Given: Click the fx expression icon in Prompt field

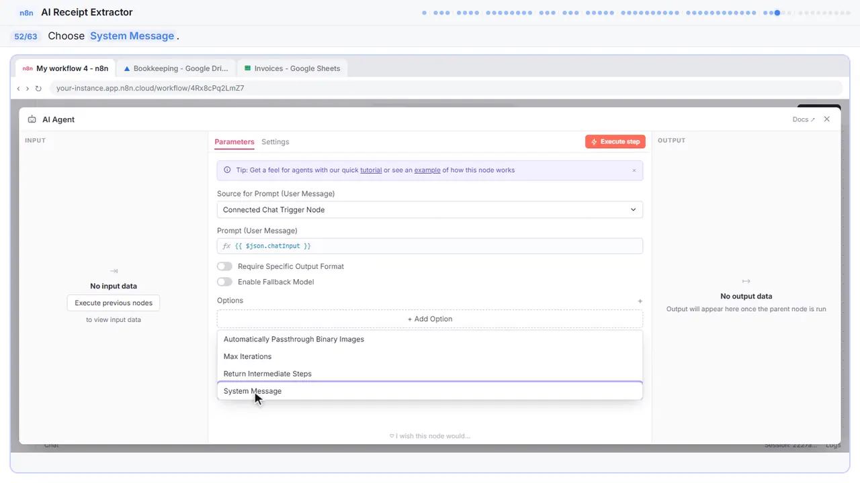Looking at the screenshot, I should pyautogui.click(x=226, y=246).
